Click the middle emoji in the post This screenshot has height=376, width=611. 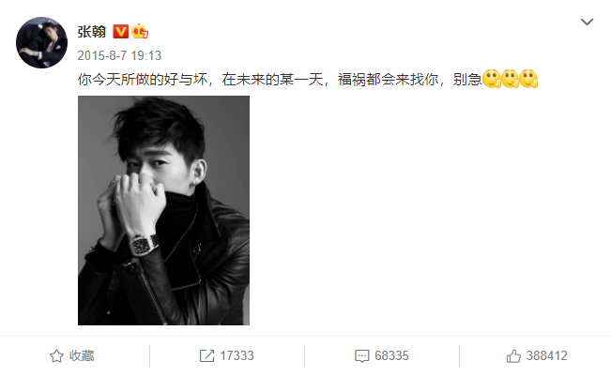click(511, 79)
